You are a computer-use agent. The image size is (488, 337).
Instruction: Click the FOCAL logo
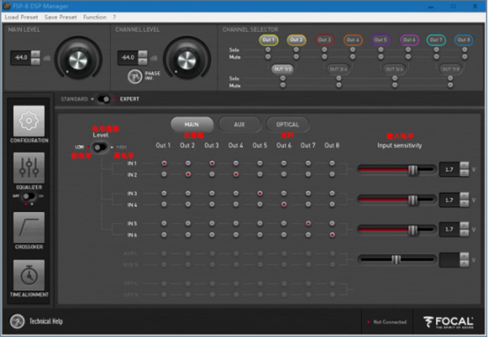pos(448,322)
